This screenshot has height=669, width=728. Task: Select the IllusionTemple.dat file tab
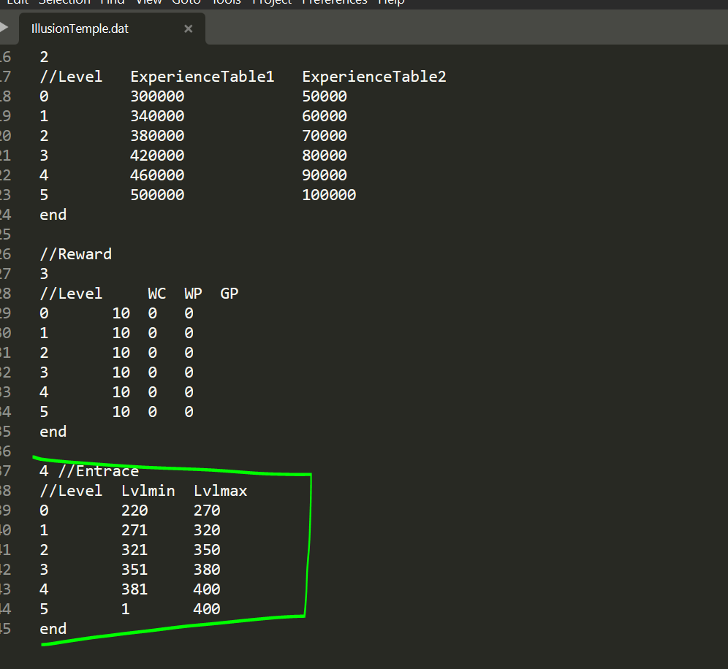pyautogui.click(x=80, y=29)
